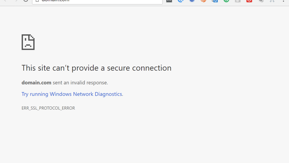Viewport: 289px width, 163px height.
Task: Click the faded gray extension before the menu
Action: 272,1
